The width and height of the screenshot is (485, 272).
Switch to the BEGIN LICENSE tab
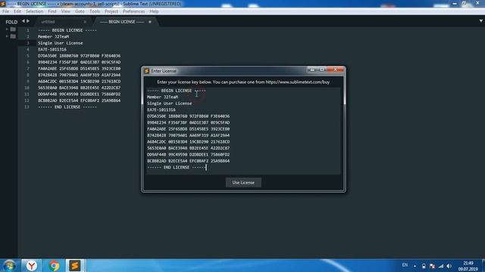tap(125, 22)
